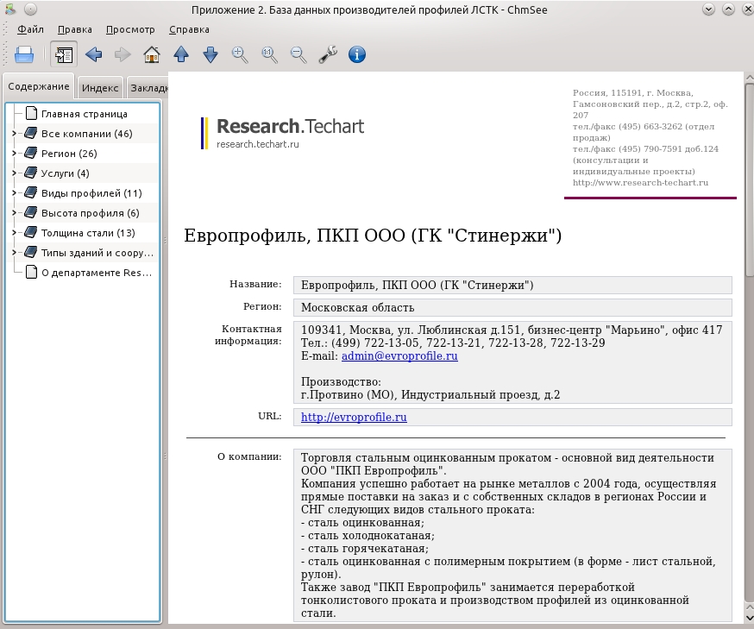Click the page icon beside О департаменте
This screenshot has width=754, height=629.
pos(31,272)
